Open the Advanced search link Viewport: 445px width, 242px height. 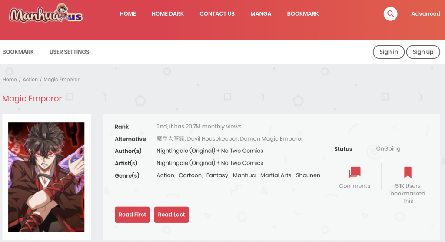coord(425,14)
